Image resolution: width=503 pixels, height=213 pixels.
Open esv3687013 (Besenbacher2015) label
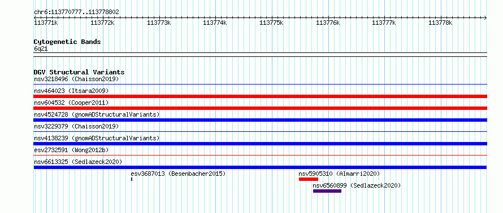178,174
